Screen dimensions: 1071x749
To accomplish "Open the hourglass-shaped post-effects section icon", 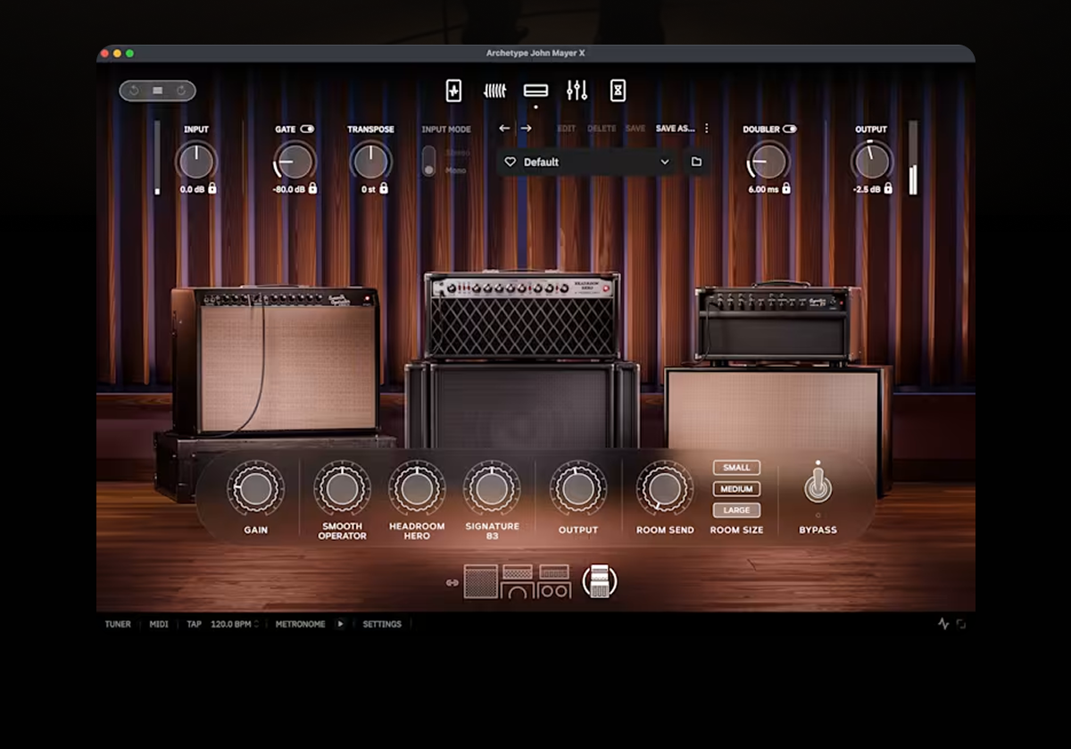I will (x=618, y=90).
